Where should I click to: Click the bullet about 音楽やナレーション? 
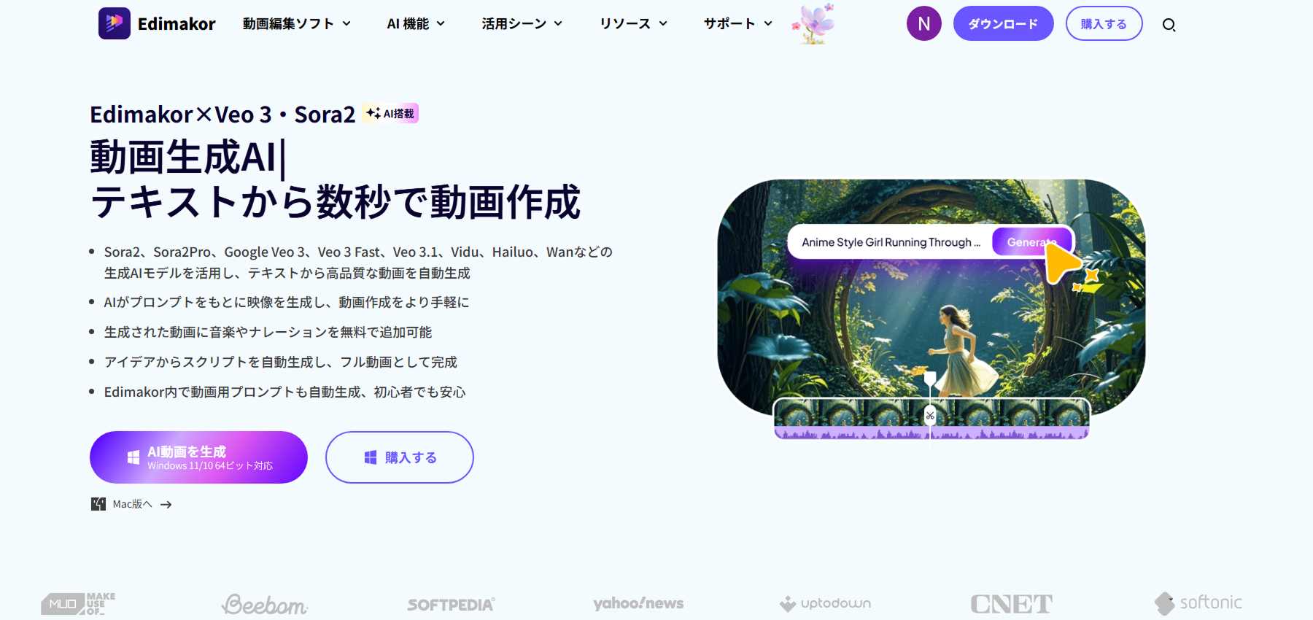click(268, 332)
